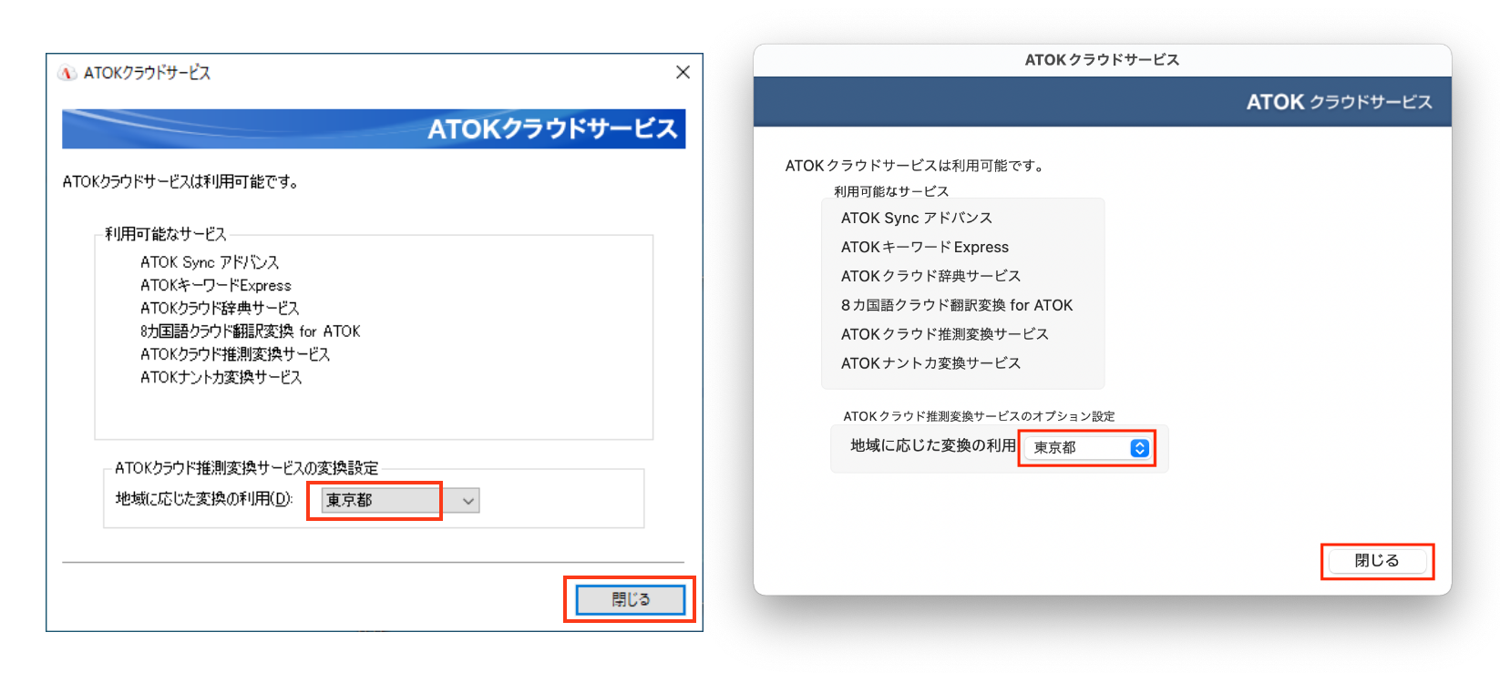Image resolution: width=1500 pixels, height=683 pixels.
Task: Open the 東京都 region combo box in Windows dialog
Action: [x=400, y=500]
